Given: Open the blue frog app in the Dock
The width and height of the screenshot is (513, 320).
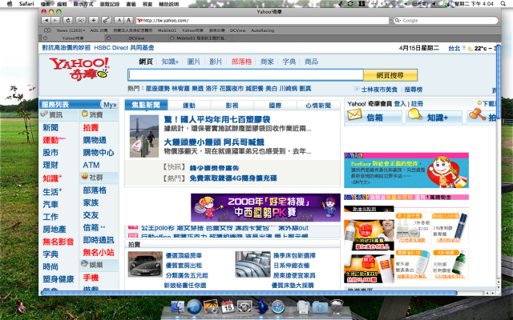Looking at the screenshot, I should pos(262,307).
